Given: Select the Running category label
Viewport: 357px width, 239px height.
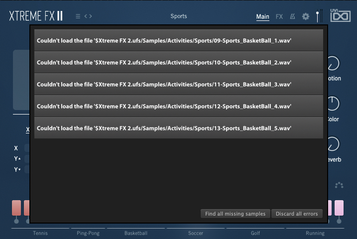Looking at the screenshot, I should tap(315, 233).
